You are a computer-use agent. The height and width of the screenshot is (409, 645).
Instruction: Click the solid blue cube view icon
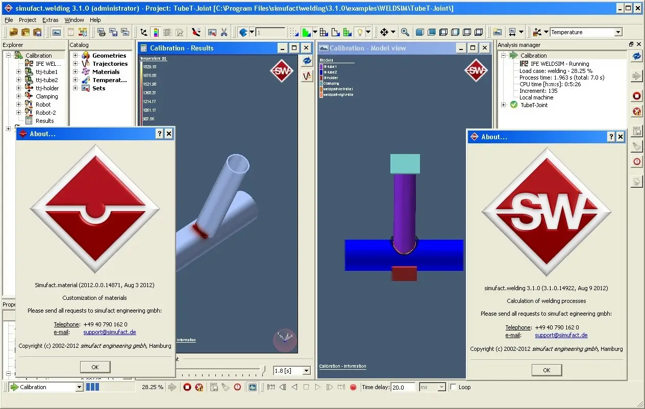point(419,32)
